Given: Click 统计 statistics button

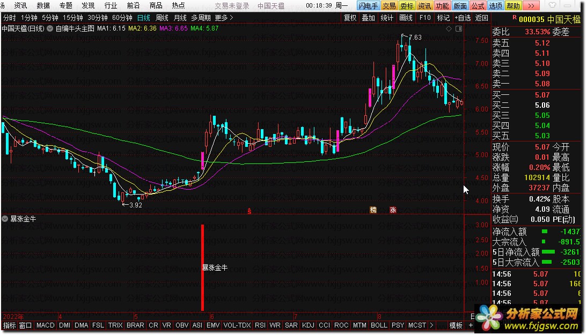Looking at the screenshot, I should pos(387,18).
